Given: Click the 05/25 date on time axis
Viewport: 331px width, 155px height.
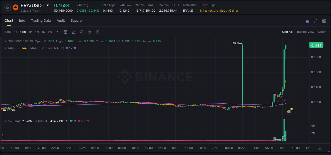Looking at the screenshot, I should coord(242,148).
